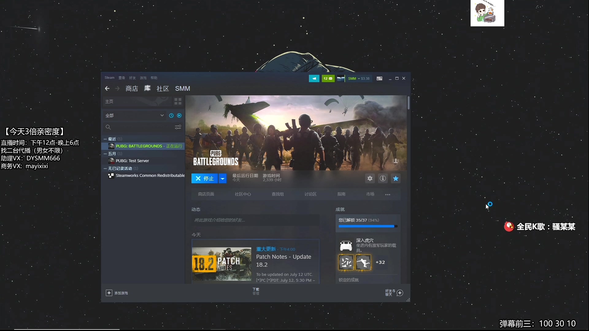Open SMM account balance dropdown
589x331 pixels.
click(359, 78)
